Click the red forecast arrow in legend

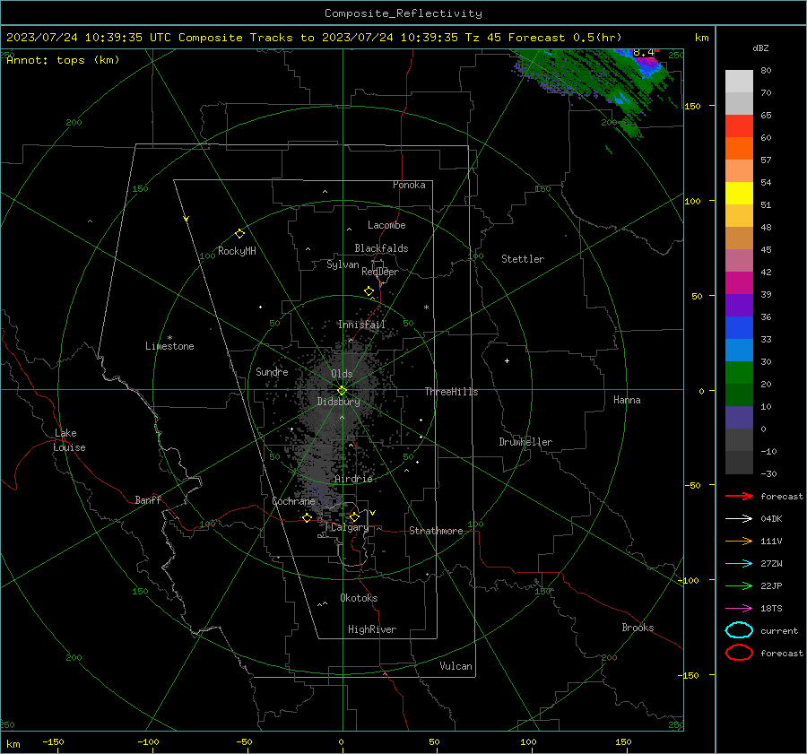click(x=739, y=496)
